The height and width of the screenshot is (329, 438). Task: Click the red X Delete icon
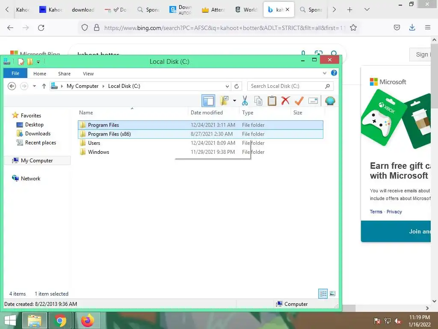tap(285, 101)
